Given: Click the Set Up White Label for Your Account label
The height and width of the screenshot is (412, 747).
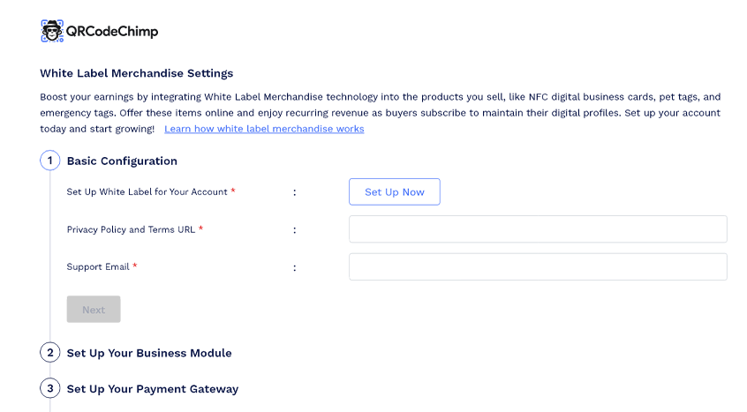Looking at the screenshot, I should click(x=147, y=191).
